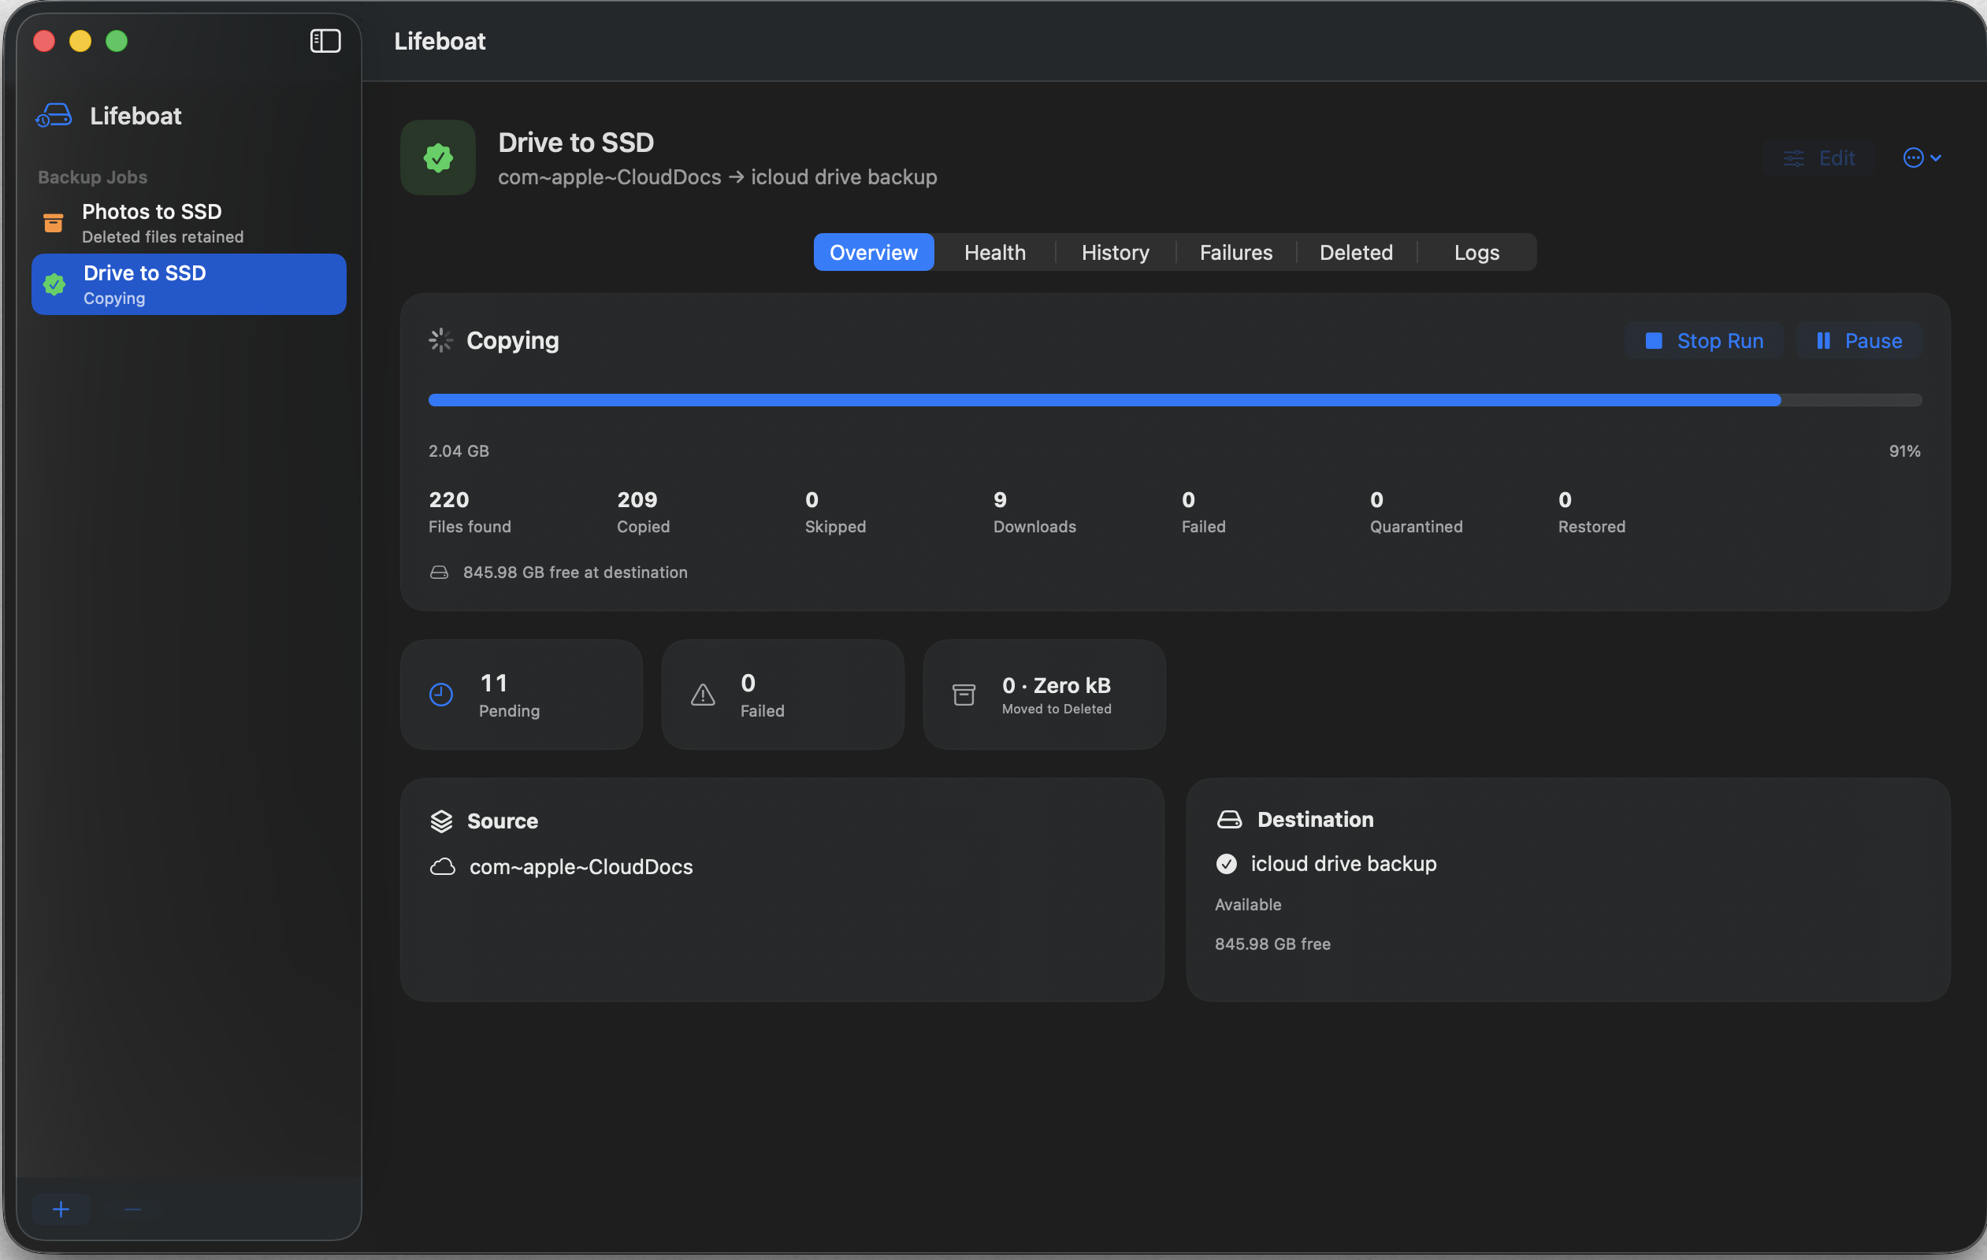Image resolution: width=1987 pixels, height=1260 pixels.
Task: Click the orange archive icon for Photos to SSD
Action: point(54,223)
